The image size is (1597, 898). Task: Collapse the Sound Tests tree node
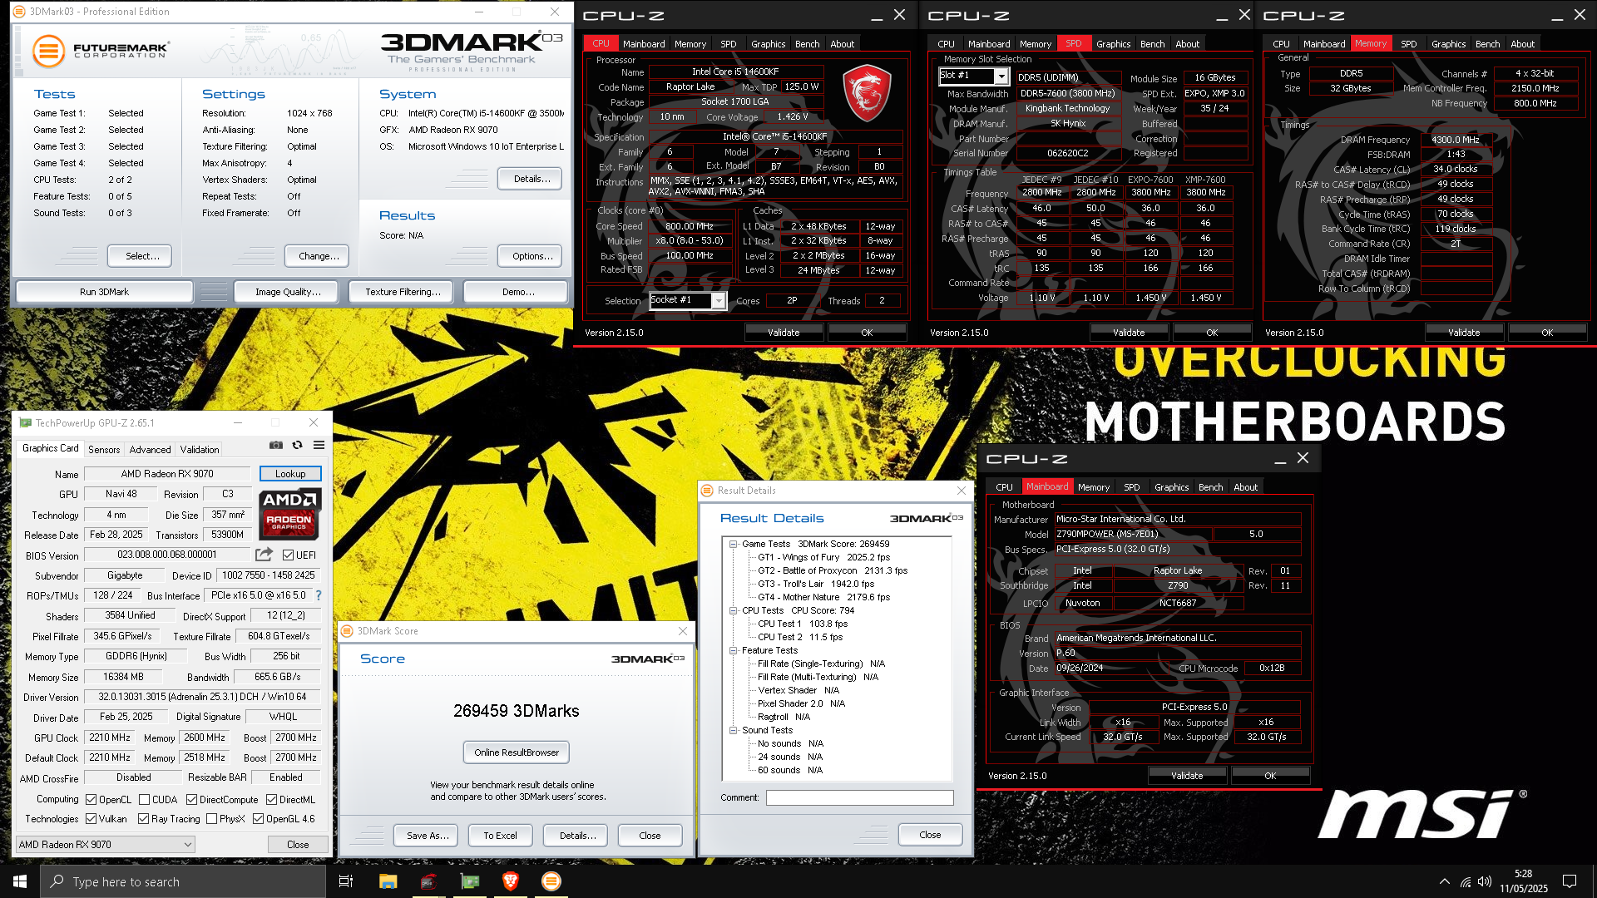click(734, 731)
